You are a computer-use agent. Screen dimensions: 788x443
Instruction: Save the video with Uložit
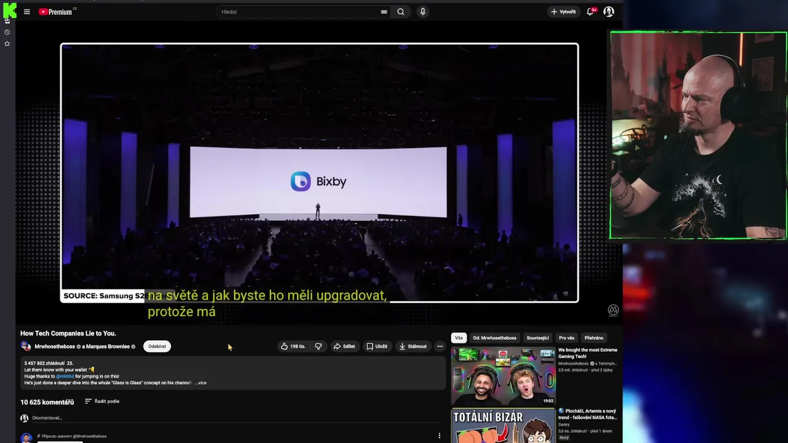(377, 346)
